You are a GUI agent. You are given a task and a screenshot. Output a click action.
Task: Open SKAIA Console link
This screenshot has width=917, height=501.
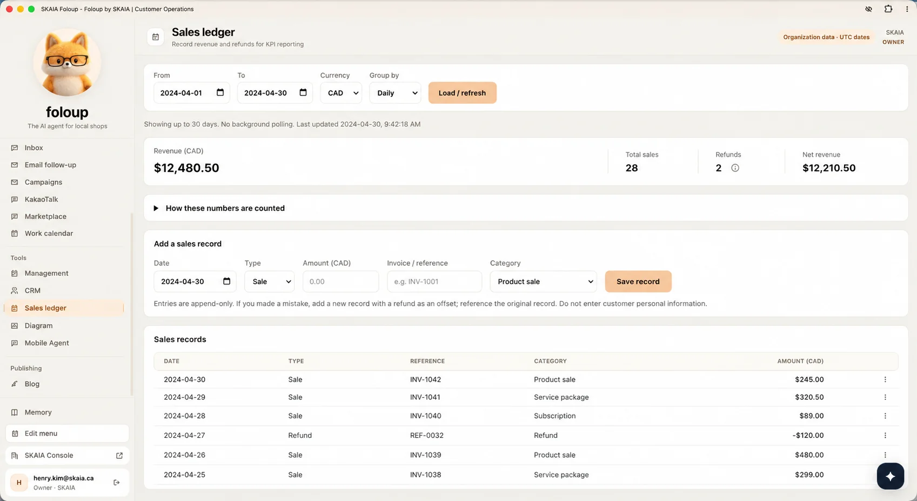tap(67, 456)
